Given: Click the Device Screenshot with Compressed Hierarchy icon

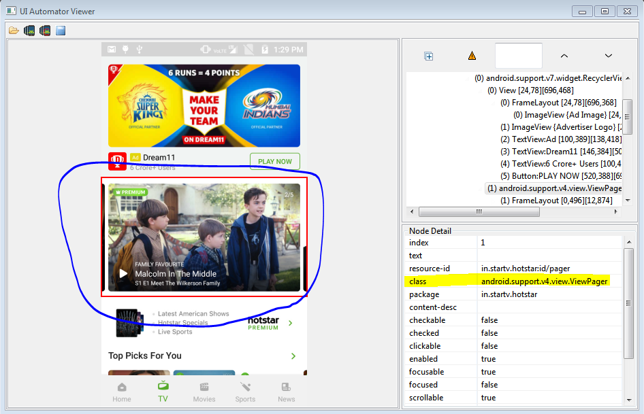Looking at the screenshot, I should coord(45,31).
